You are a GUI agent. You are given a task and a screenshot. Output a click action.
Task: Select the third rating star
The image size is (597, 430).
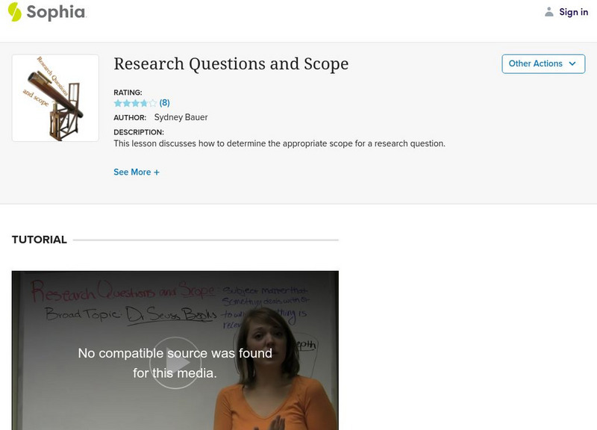coord(135,103)
